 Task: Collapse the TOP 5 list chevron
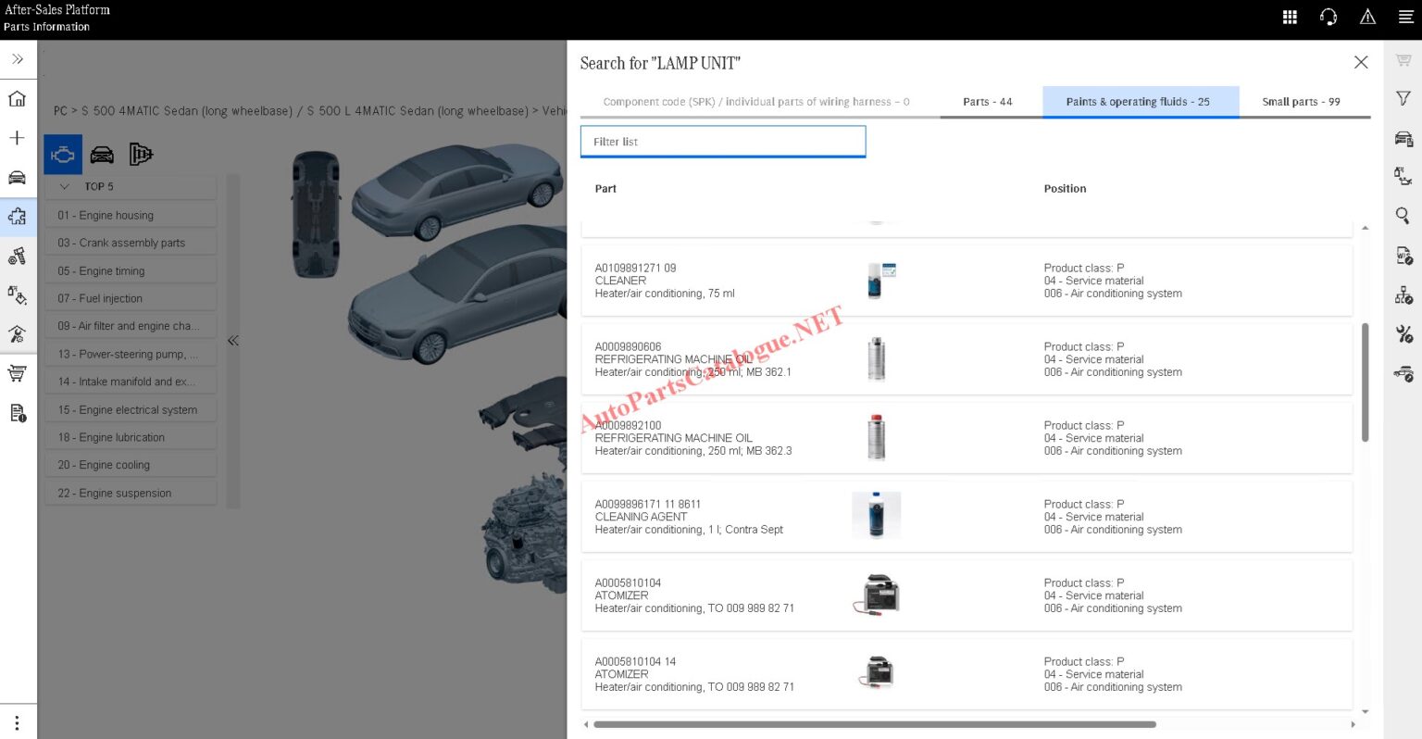click(64, 186)
